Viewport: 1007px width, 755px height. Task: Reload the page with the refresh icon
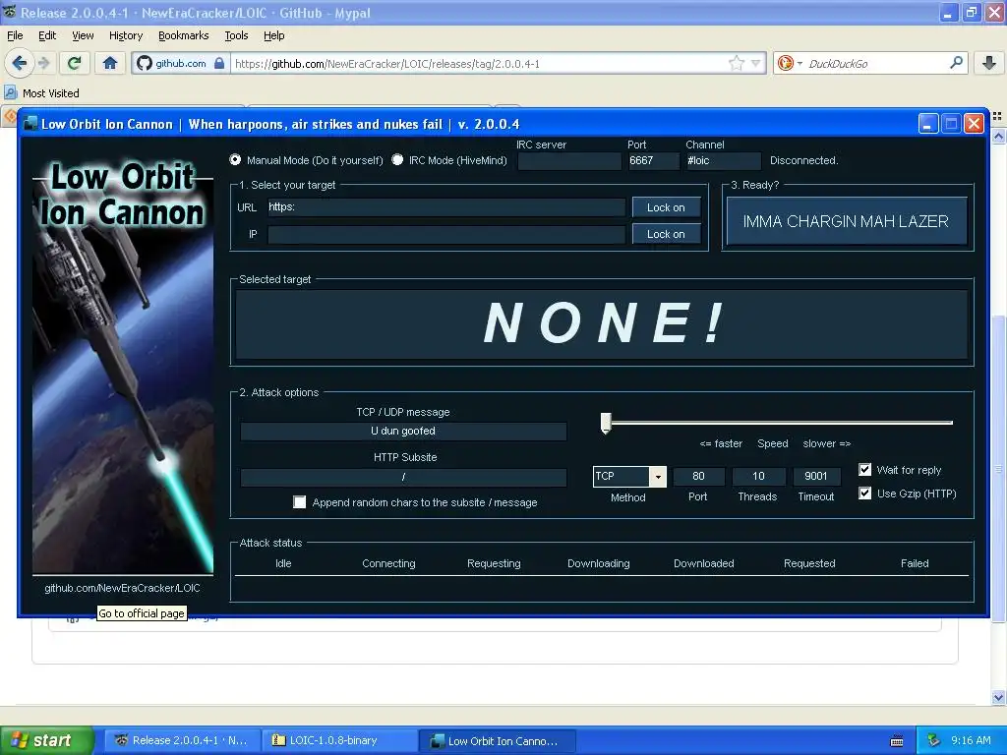75,63
